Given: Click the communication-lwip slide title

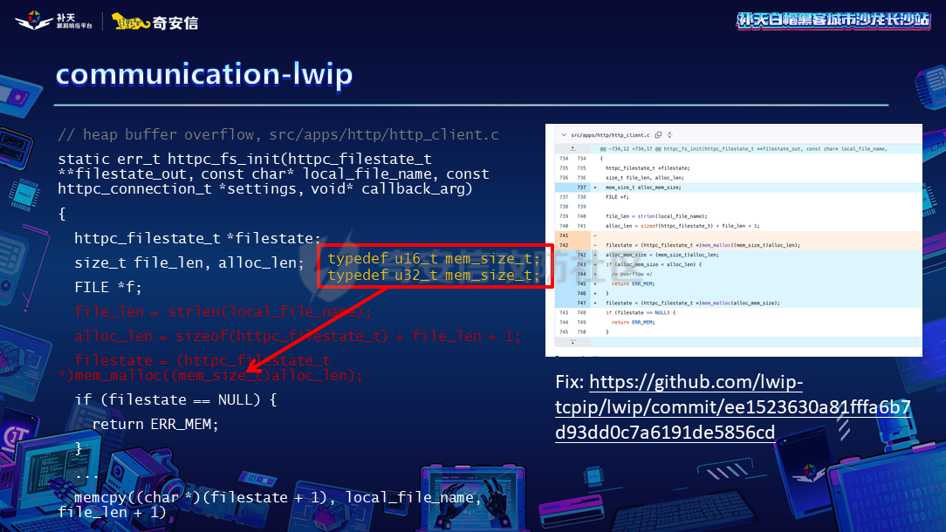Looking at the screenshot, I should pyautogui.click(x=204, y=74).
